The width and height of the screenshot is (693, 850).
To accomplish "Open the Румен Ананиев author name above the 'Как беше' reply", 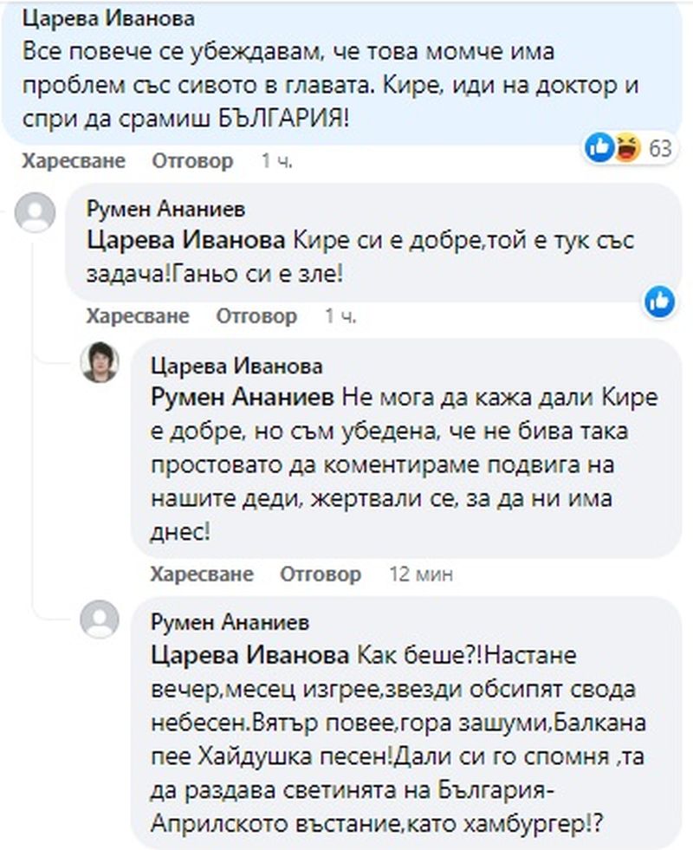I will (x=230, y=622).
